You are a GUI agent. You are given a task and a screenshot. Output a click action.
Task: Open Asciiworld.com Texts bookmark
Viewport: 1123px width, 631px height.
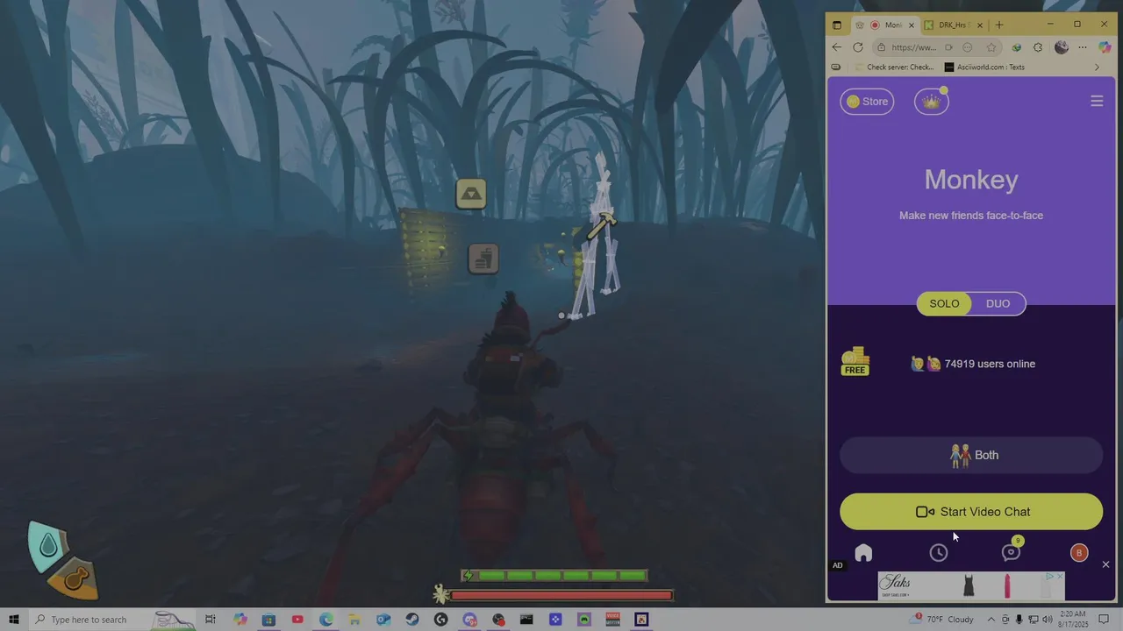(984, 67)
